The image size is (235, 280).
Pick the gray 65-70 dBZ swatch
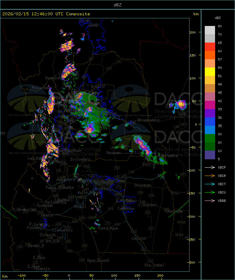pyautogui.click(x=210, y=38)
